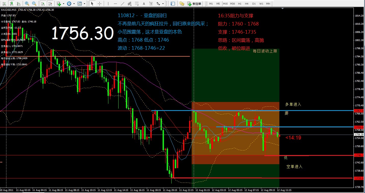Click the 1756.30 current price label on the price axis
The width and height of the screenshot is (365, 193).
click(359, 134)
